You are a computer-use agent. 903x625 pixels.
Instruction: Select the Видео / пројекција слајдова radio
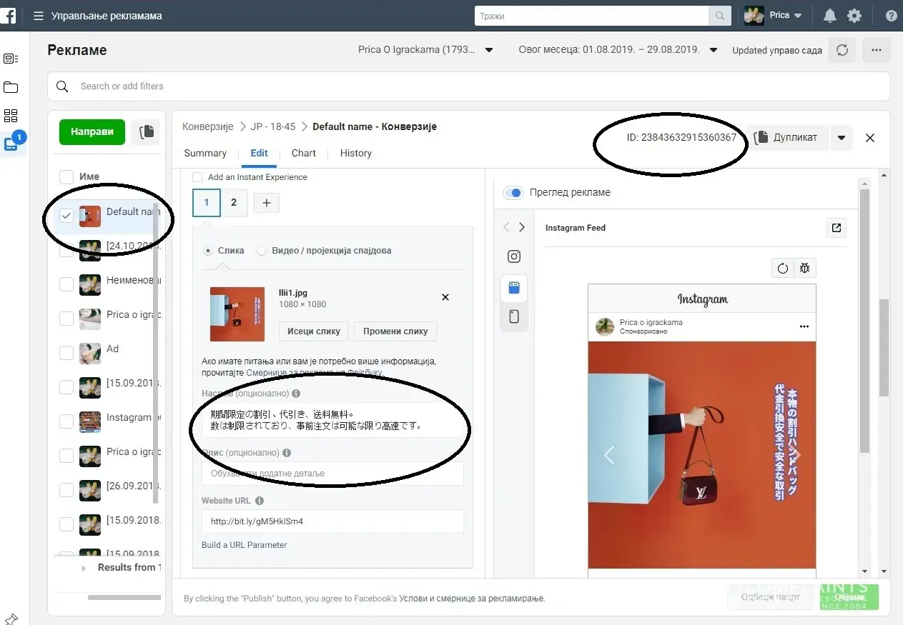click(262, 251)
